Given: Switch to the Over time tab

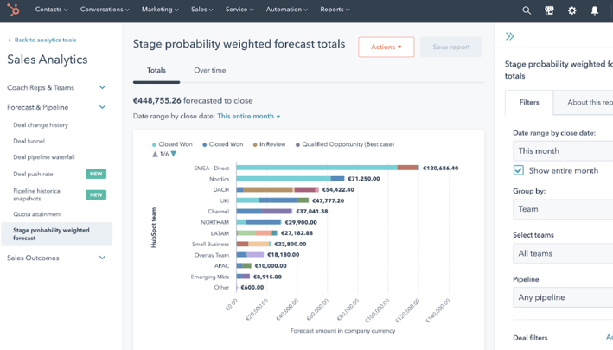Looking at the screenshot, I should click(210, 70).
